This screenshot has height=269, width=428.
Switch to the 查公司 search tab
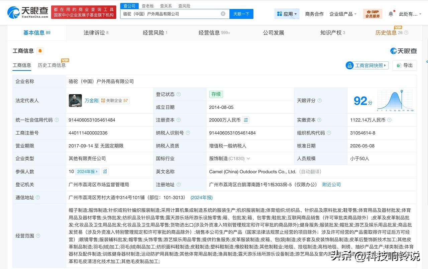(129, 6)
